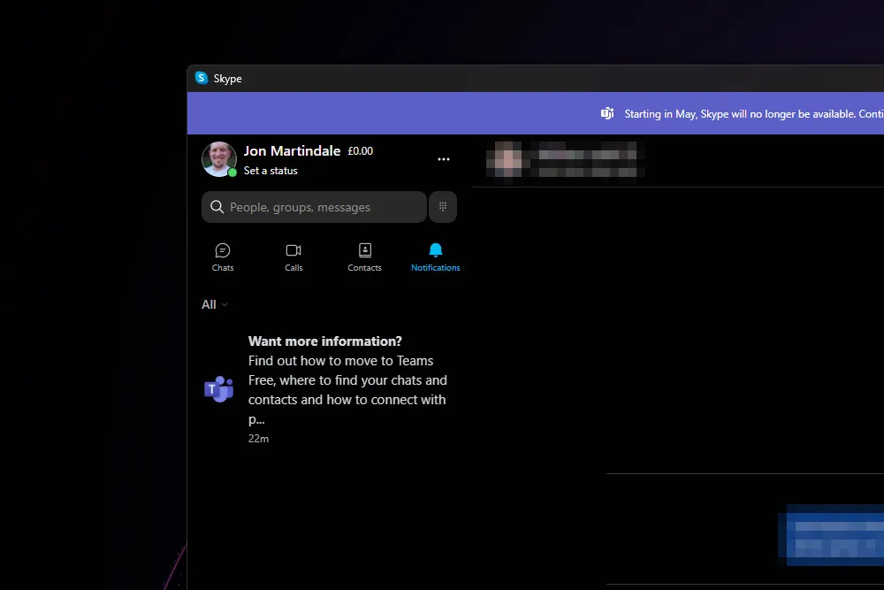Click the Microsoft Teams icon in the purple banner
The height and width of the screenshot is (590, 884).
606,113
